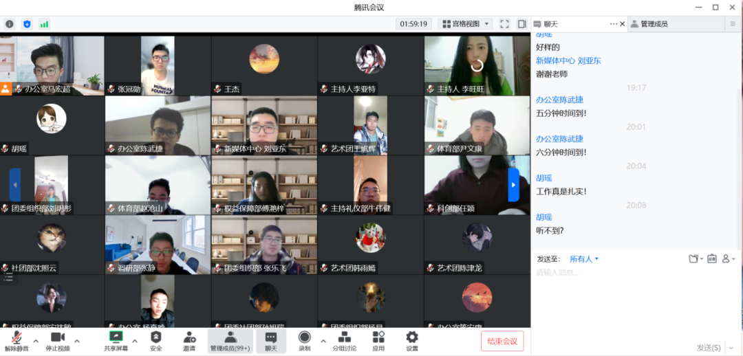Open the 安全 security shield icon

tap(156, 340)
